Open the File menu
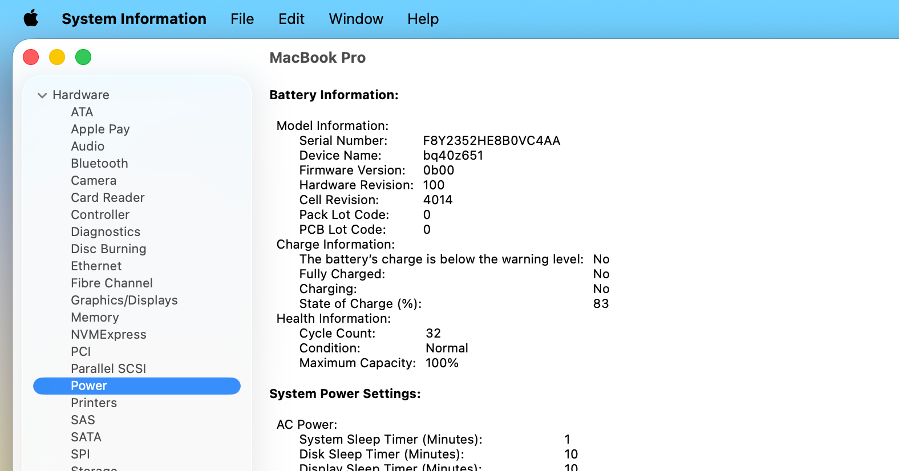 tap(242, 19)
